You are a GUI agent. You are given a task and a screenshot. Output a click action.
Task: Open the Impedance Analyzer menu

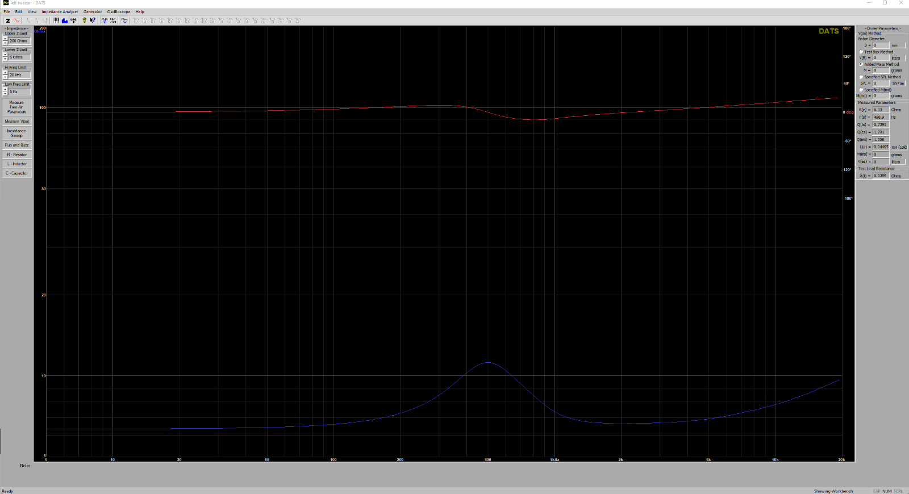pyautogui.click(x=60, y=11)
